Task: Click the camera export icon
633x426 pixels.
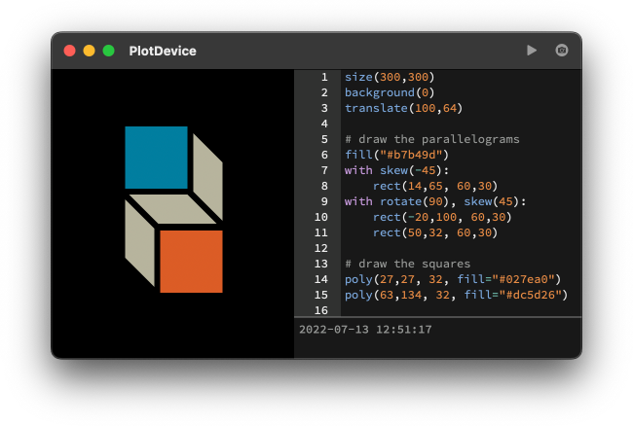Action: [x=562, y=51]
